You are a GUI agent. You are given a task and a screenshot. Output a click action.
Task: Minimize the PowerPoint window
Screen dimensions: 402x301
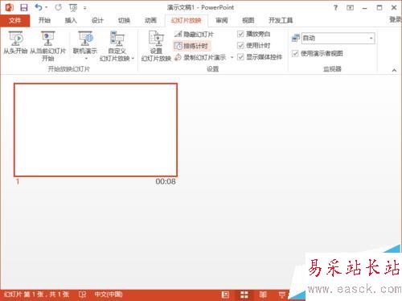click(364, 8)
